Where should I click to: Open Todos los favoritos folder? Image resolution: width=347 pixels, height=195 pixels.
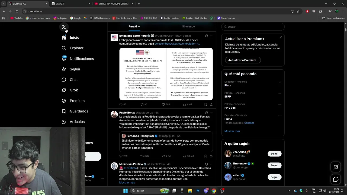point(333,18)
